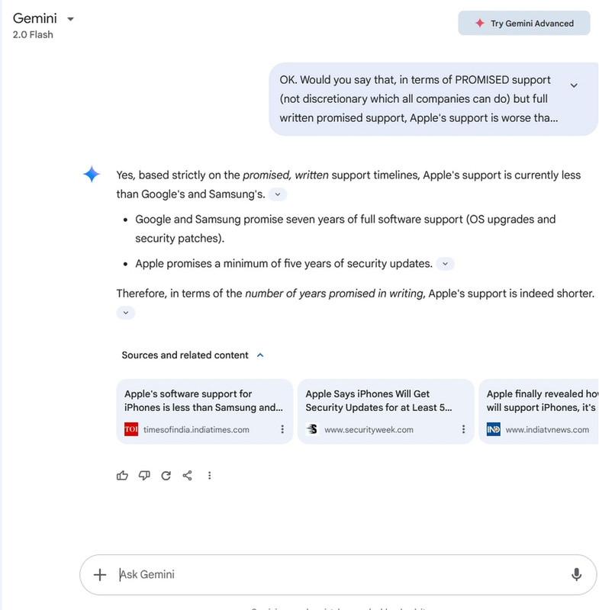Click the TOI favicon on source card

131,429
